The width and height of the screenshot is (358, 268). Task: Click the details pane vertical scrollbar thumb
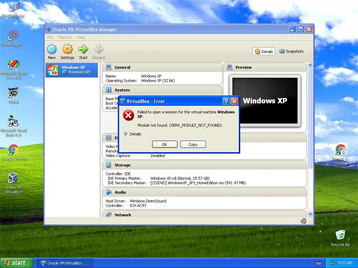(x=310, y=118)
